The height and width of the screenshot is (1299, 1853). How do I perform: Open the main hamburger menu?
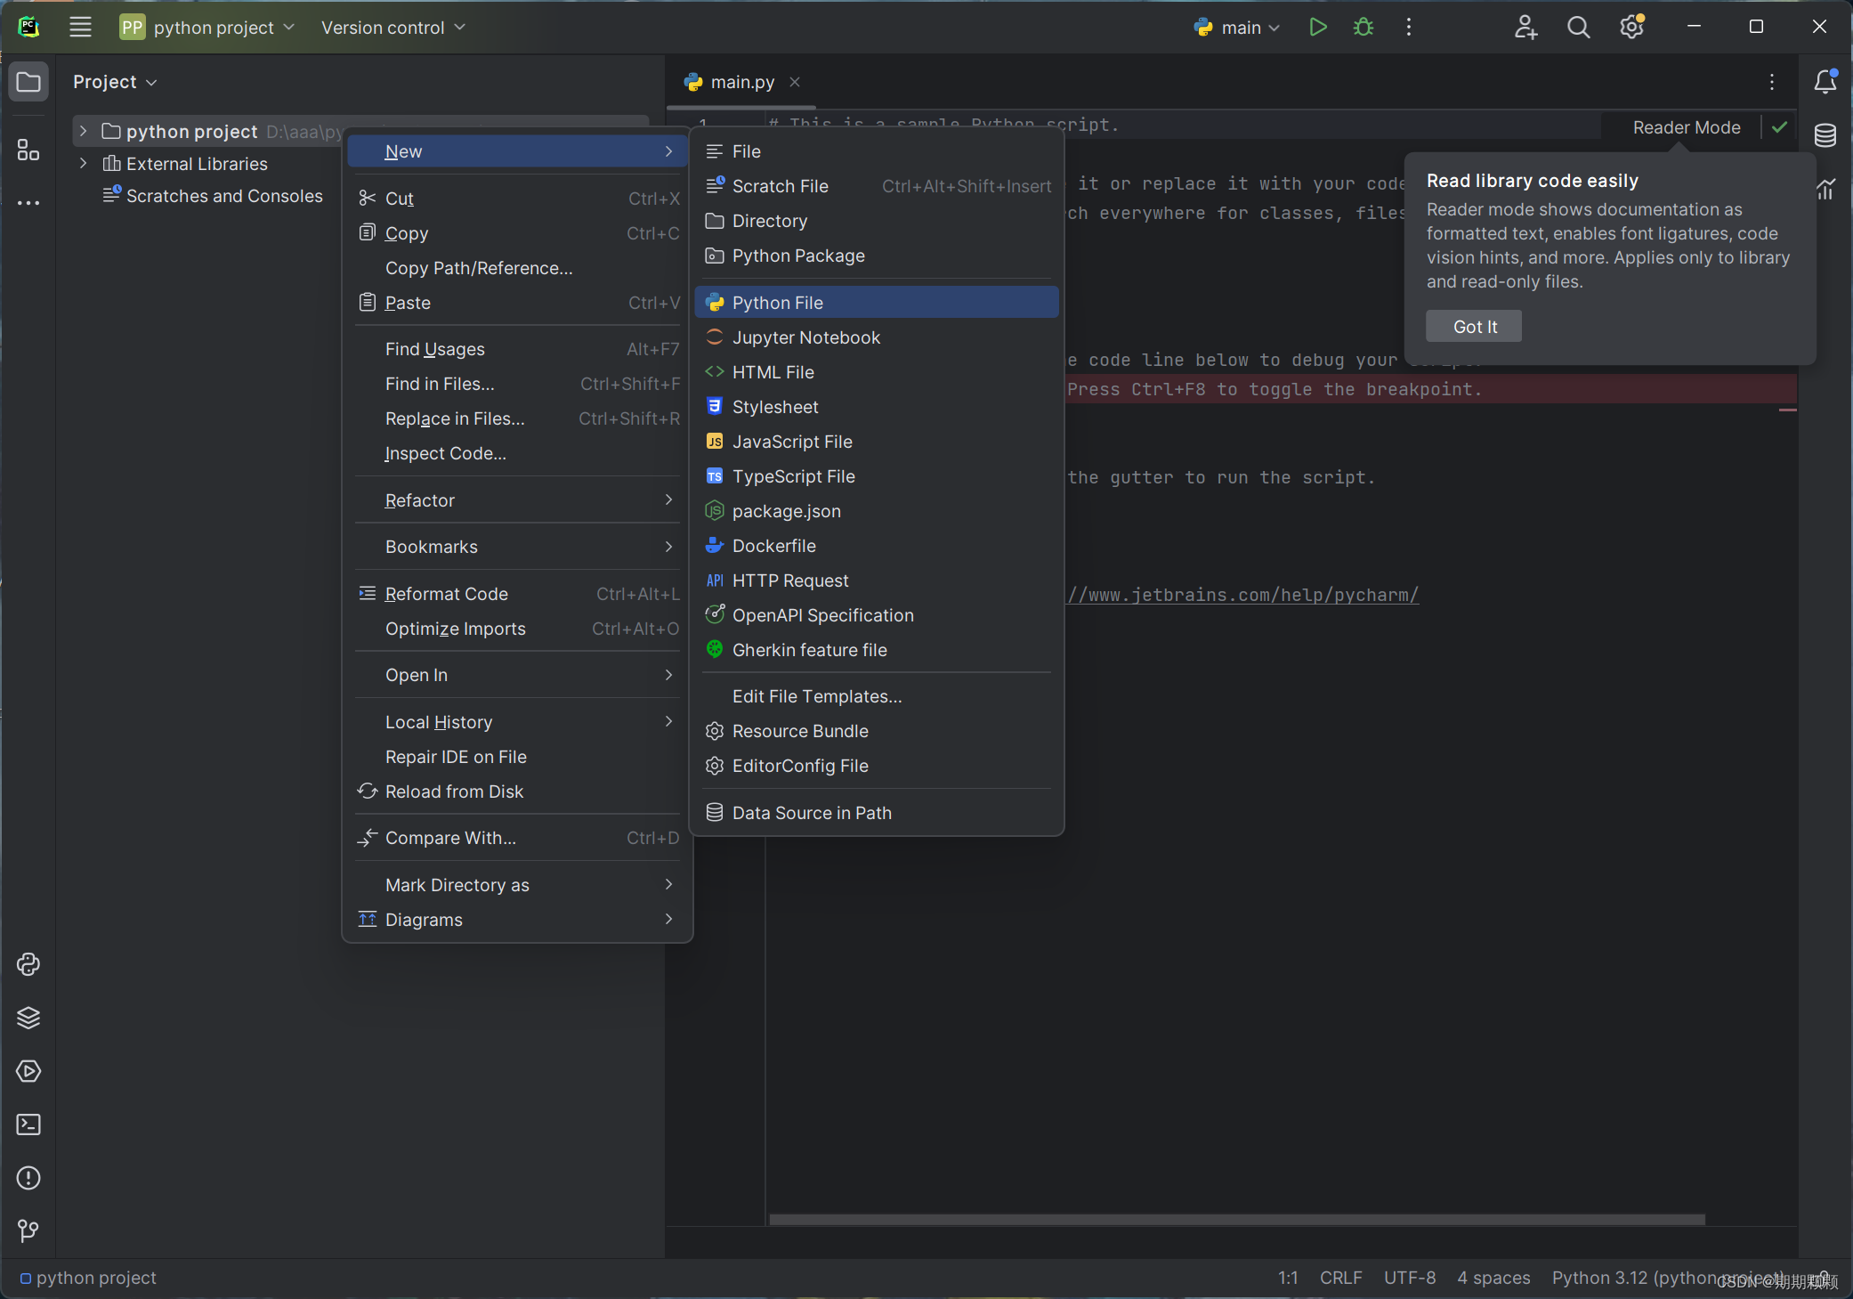tap(80, 27)
